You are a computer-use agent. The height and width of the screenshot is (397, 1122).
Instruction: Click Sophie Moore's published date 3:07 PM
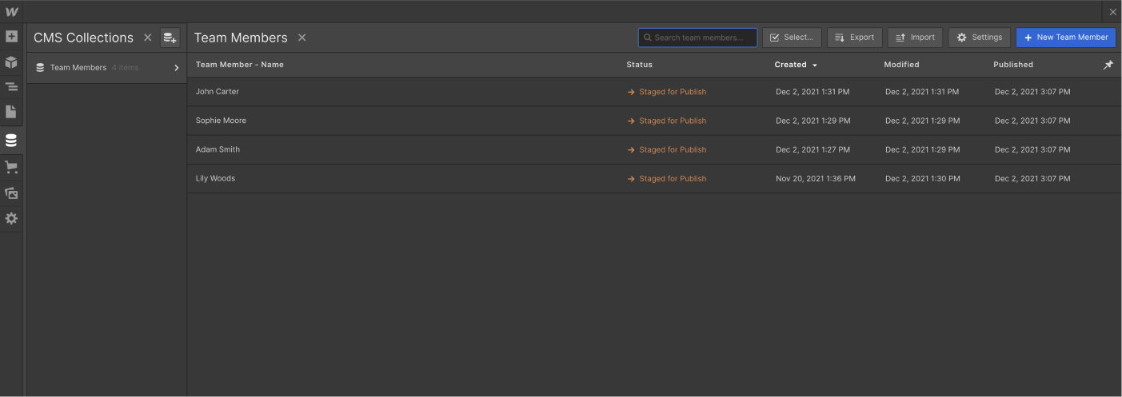pos(1032,121)
